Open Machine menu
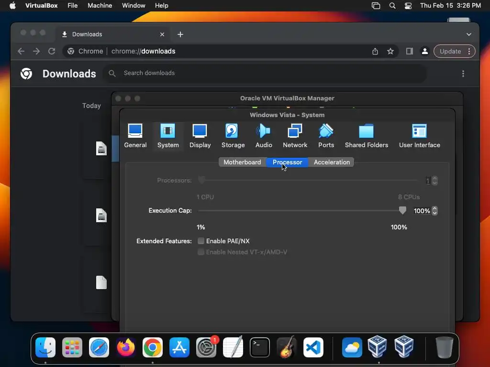This screenshot has width=490, height=367. click(100, 6)
